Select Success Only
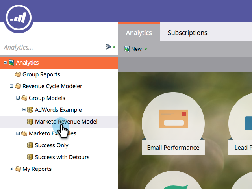The image size is (252, 189). pos(52,145)
